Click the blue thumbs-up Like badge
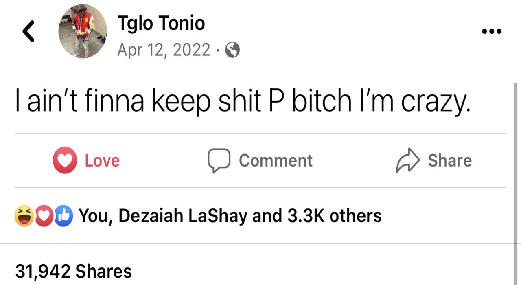Screen dimensions: 521x285 tap(63, 216)
